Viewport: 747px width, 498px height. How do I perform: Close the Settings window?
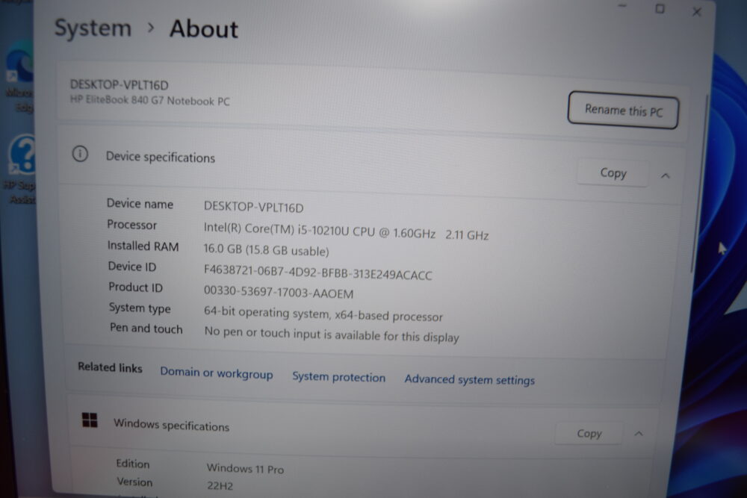point(696,12)
